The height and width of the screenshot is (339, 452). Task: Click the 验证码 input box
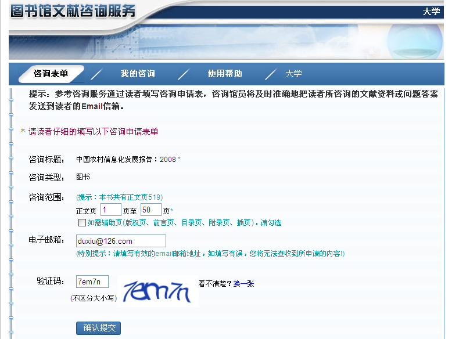pos(92,282)
